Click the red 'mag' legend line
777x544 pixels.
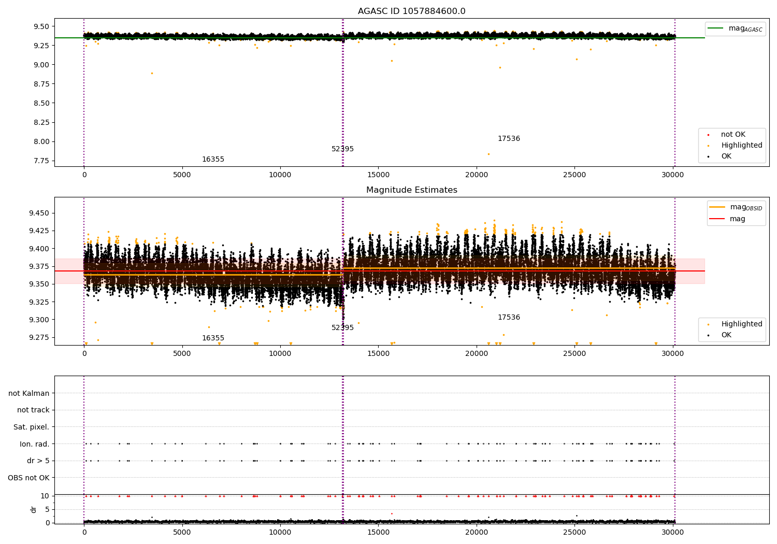point(717,219)
